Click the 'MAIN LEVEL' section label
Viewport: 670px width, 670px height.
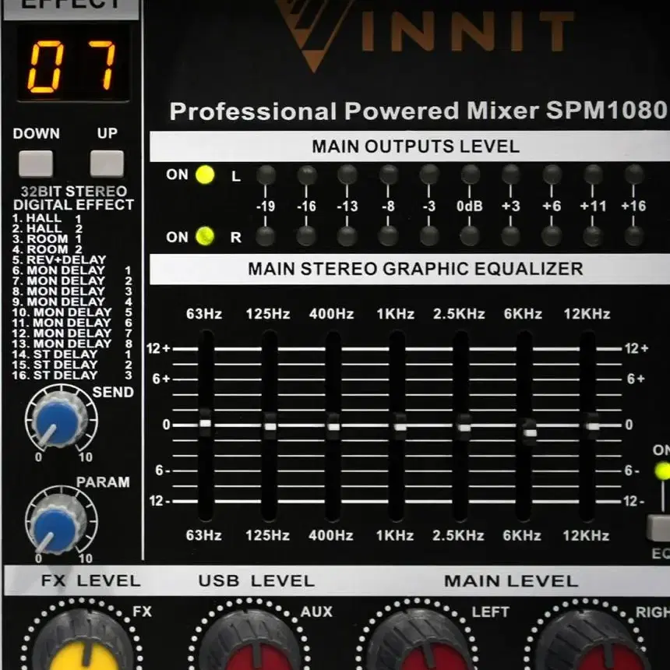[511, 580]
